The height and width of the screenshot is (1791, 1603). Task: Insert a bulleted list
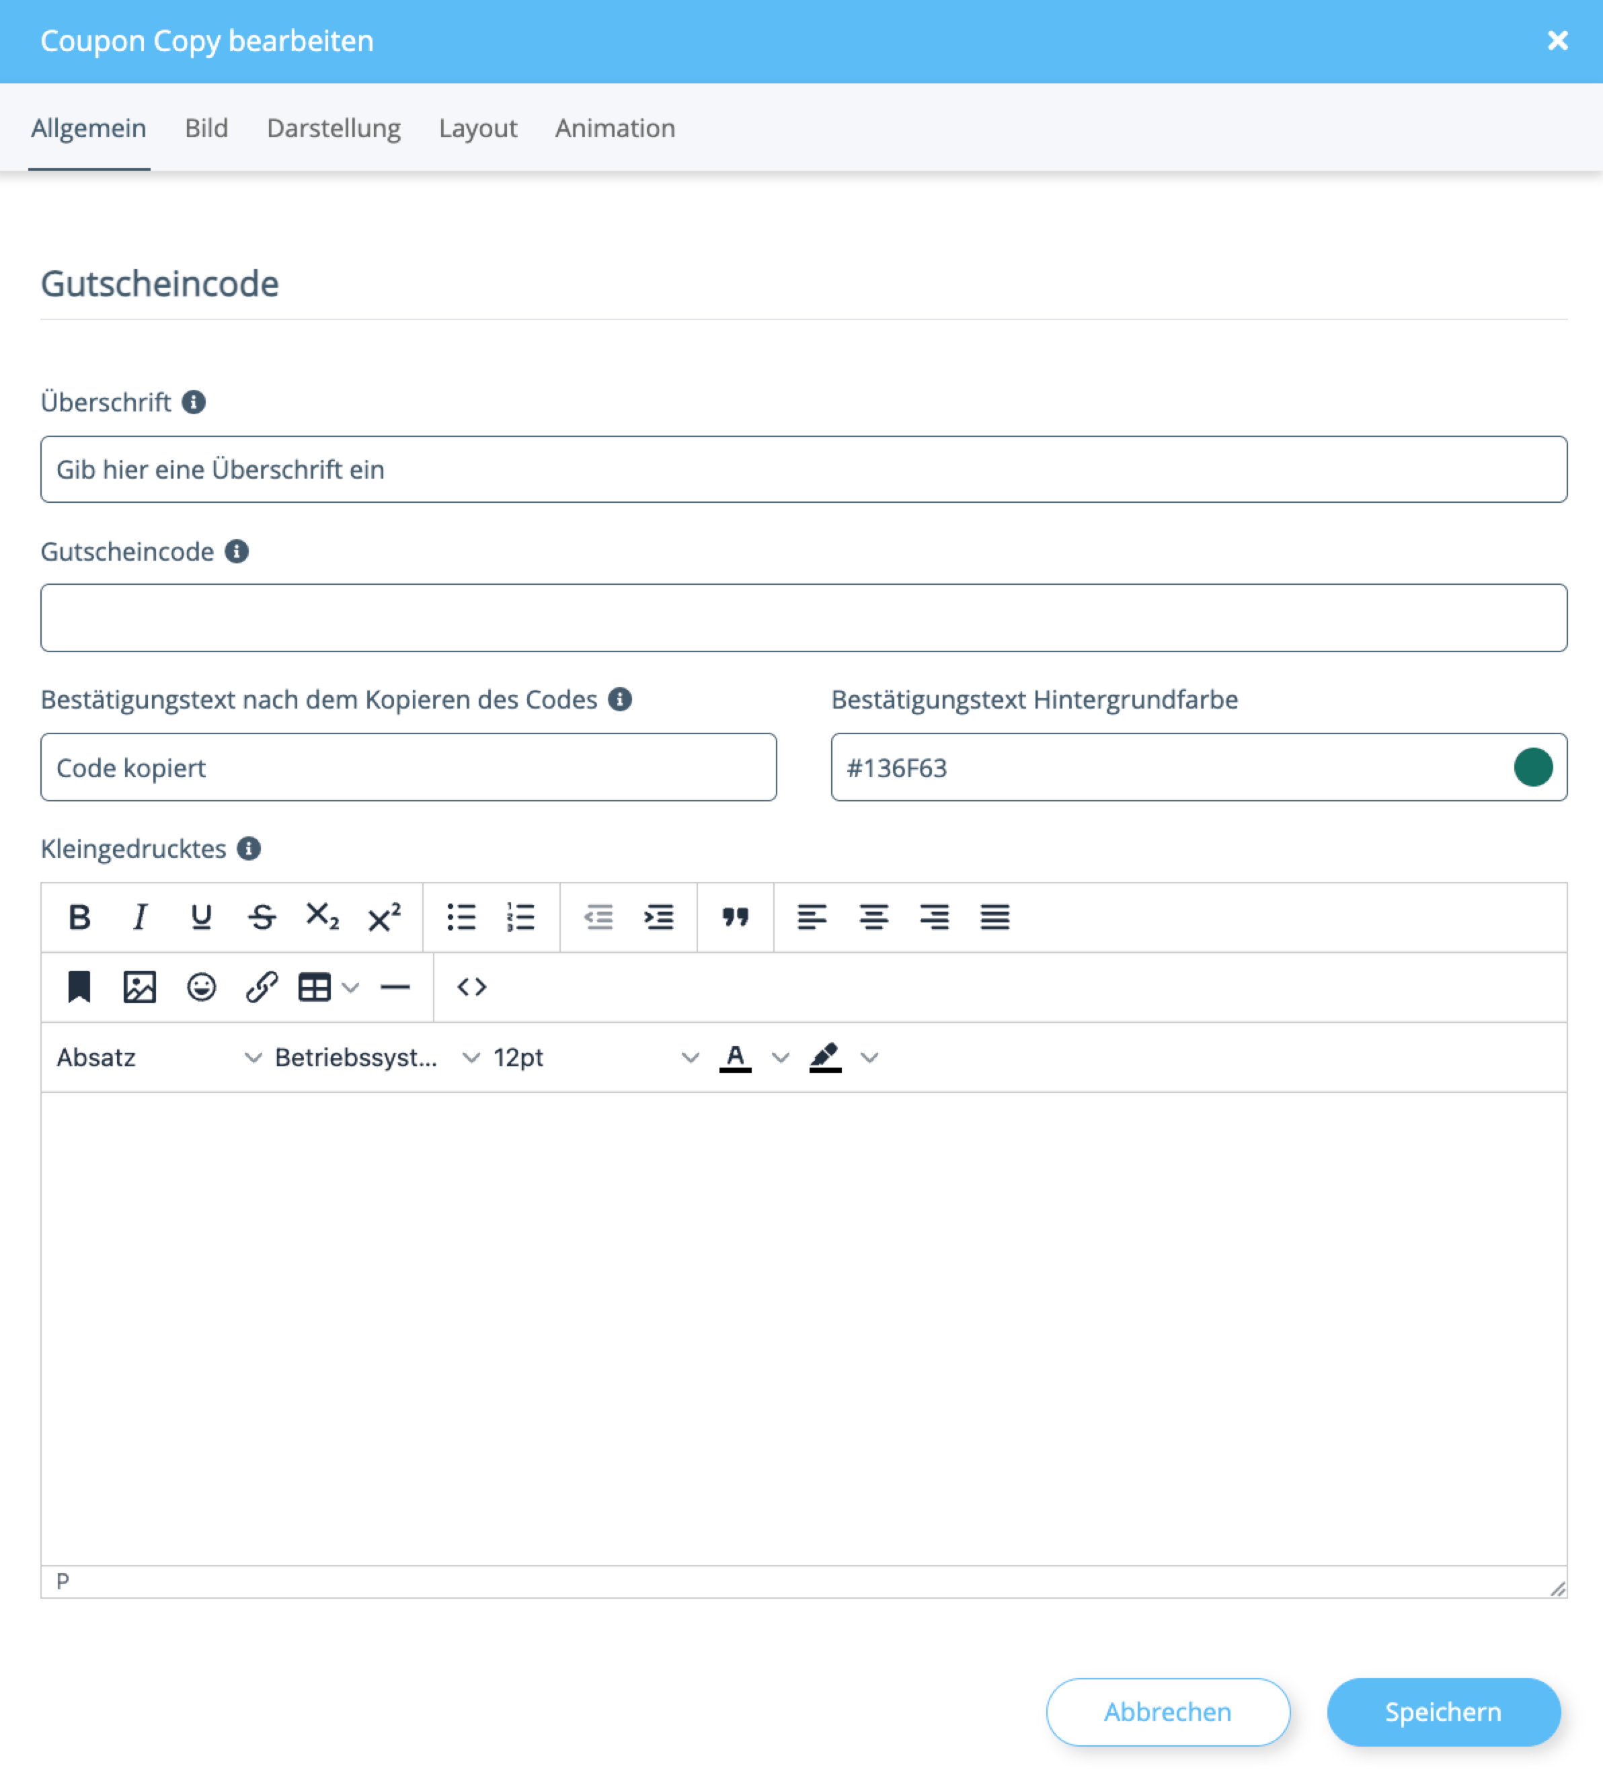click(461, 916)
